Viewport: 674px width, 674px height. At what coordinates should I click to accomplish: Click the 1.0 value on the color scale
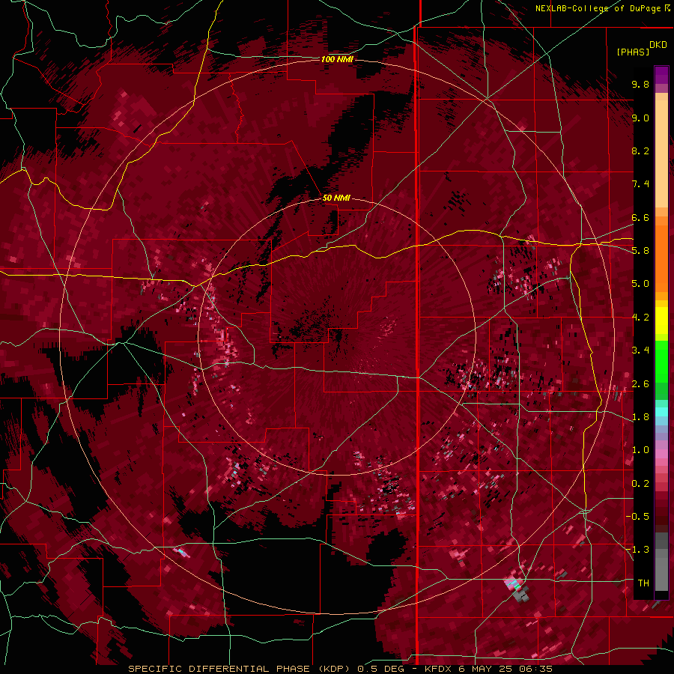[x=640, y=450]
